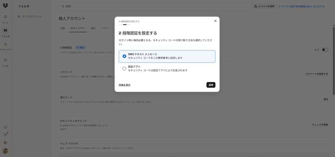Open the account avatar menu
The image size is (335, 157).
tap(6, 151)
